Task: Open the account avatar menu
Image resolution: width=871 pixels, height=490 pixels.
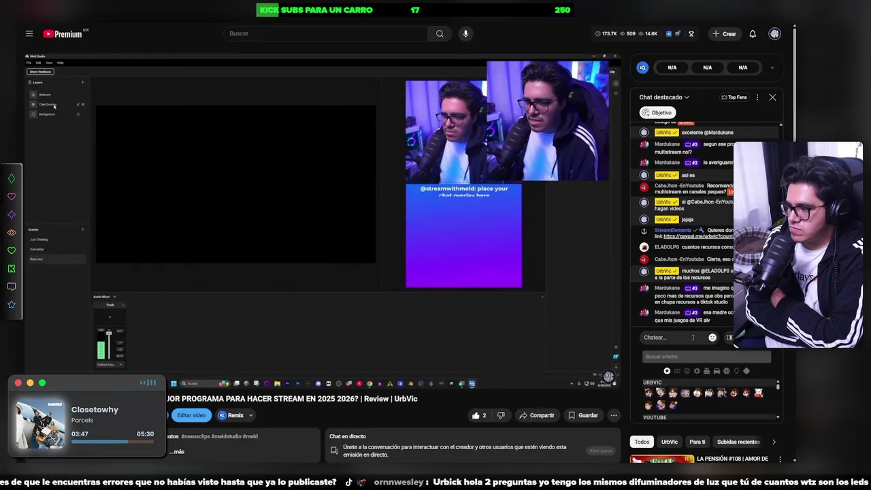Action: click(774, 33)
